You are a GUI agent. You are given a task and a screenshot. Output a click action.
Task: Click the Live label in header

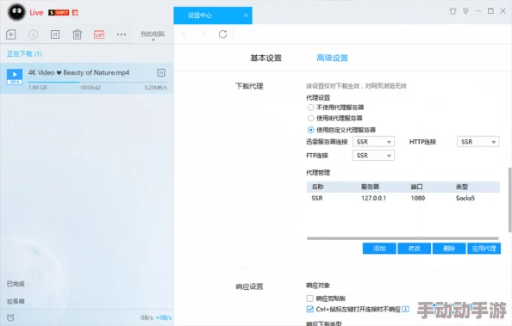click(36, 12)
